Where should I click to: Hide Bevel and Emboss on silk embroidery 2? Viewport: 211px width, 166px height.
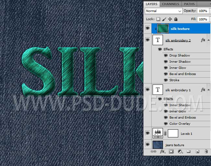166,74
